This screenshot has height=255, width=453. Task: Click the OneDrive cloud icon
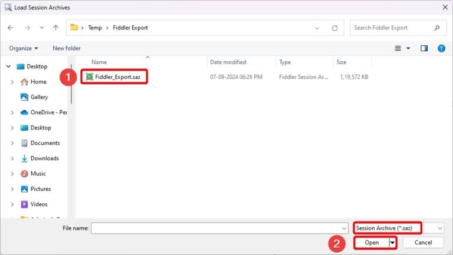coord(24,112)
